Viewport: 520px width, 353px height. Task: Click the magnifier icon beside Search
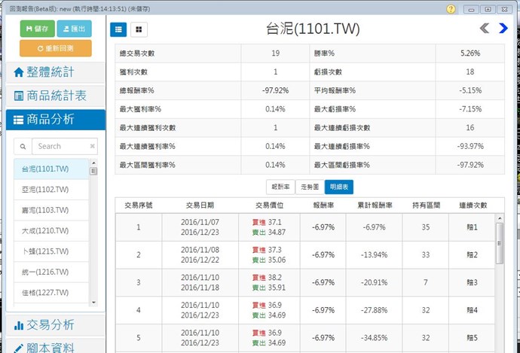click(x=23, y=146)
